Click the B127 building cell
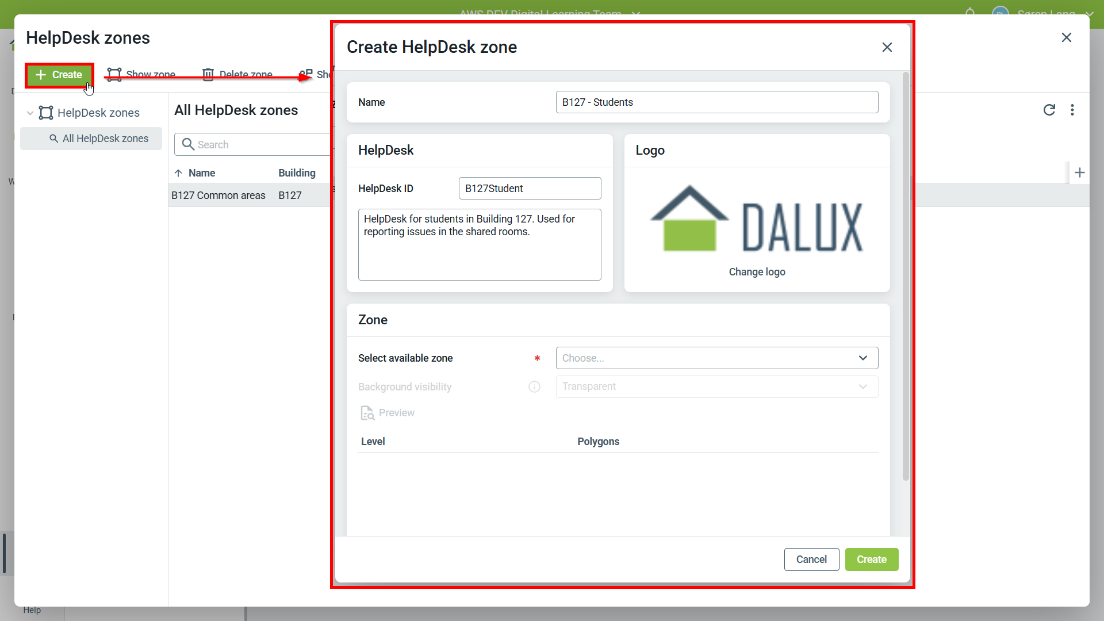This screenshot has height=621, width=1104. (290, 195)
